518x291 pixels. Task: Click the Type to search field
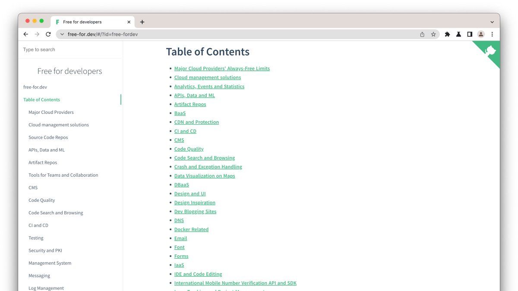click(69, 50)
